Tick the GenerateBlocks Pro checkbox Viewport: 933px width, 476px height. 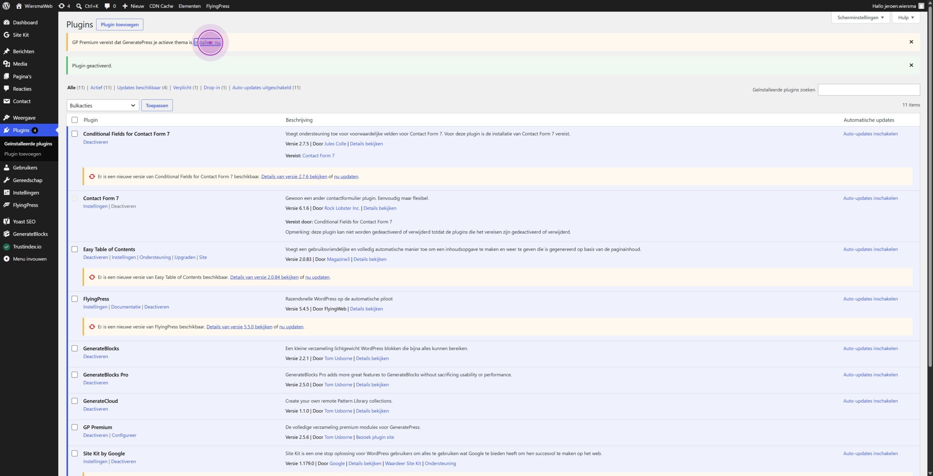pos(75,375)
